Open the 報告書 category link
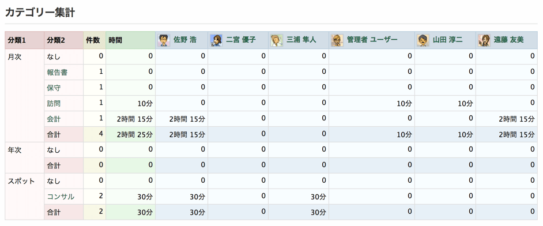Screen dimensions: 543x226 [57, 72]
